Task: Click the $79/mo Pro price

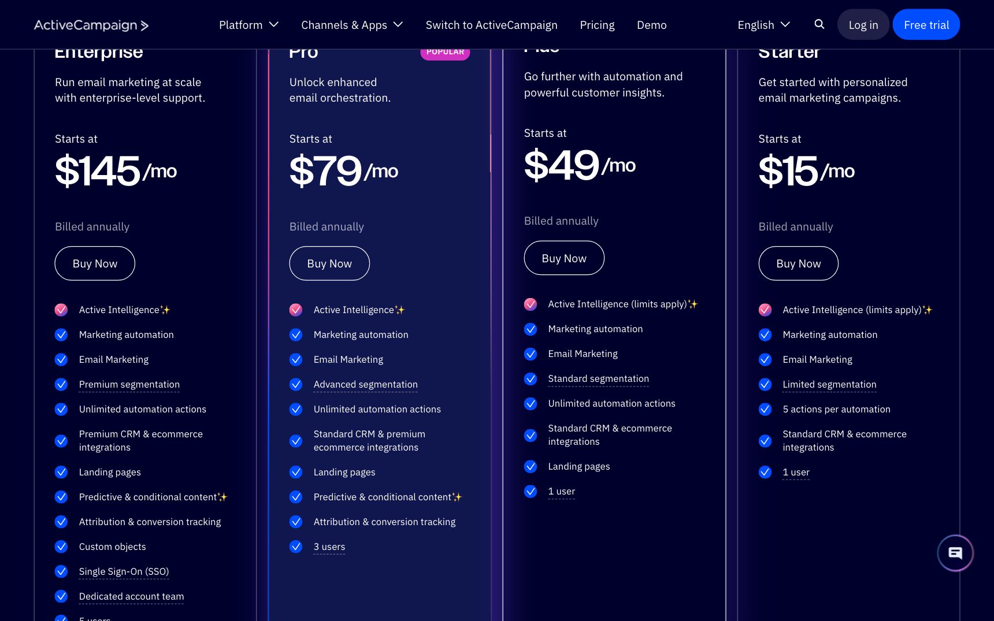Action: coord(343,171)
